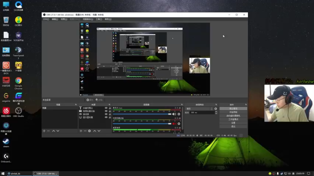Add a new source with plus icon

[81, 131]
